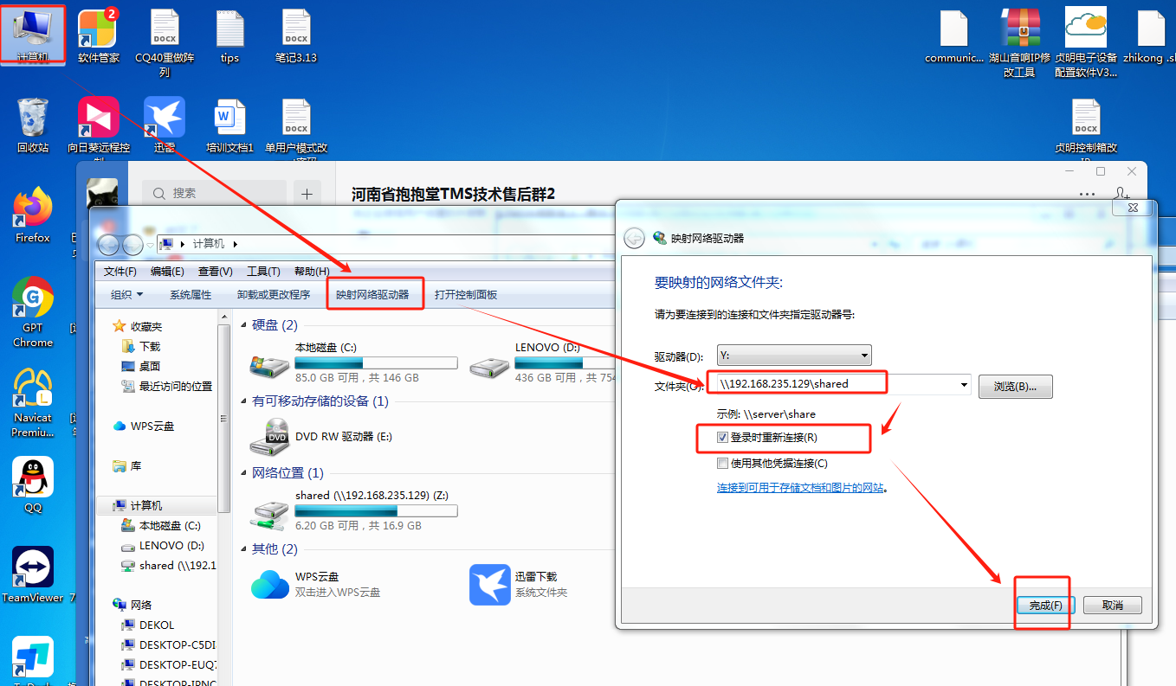Open the 驱动器 drive letter dropdown
The width and height of the screenshot is (1176, 686).
(793, 355)
